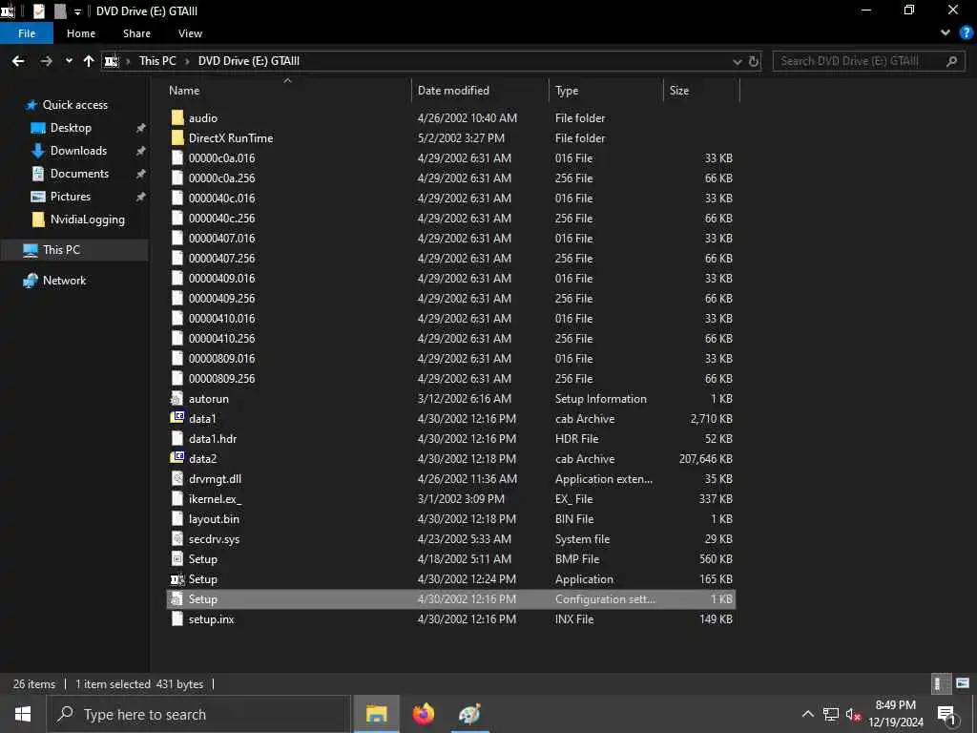Switch to large thumbnails view icon

tap(963, 683)
